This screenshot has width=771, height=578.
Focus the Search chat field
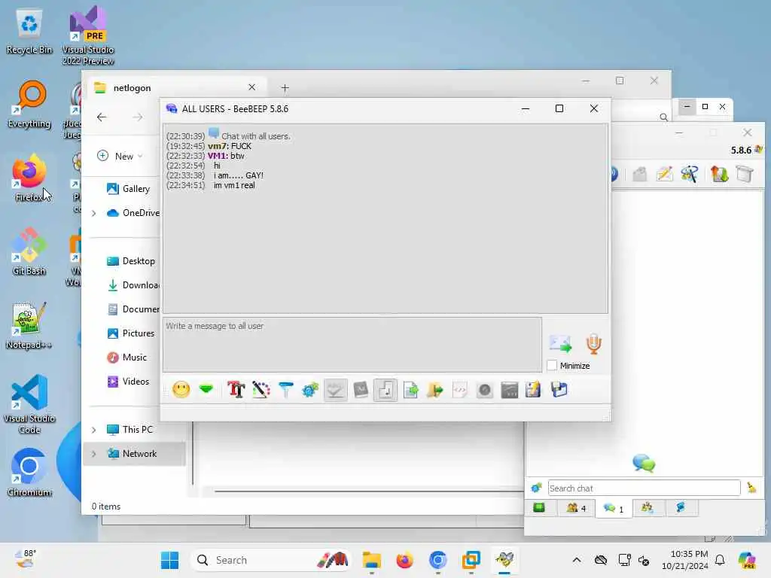645,488
